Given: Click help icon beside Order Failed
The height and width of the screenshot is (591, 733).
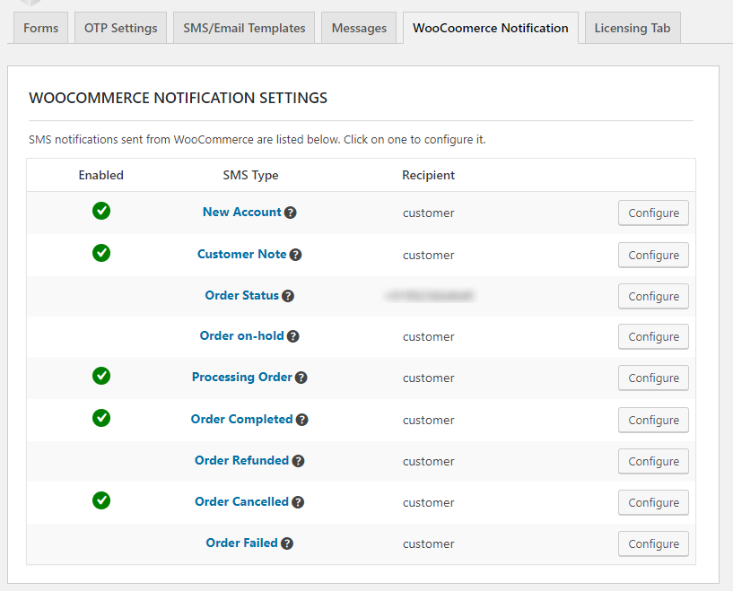Looking at the screenshot, I should coord(287,543).
